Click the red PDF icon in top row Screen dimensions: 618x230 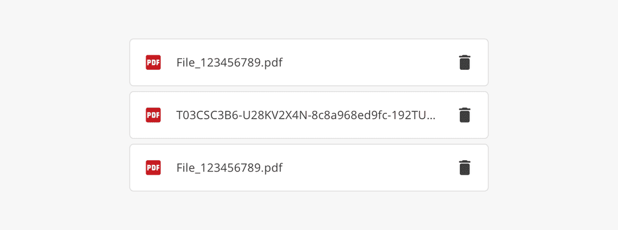[153, 63]
